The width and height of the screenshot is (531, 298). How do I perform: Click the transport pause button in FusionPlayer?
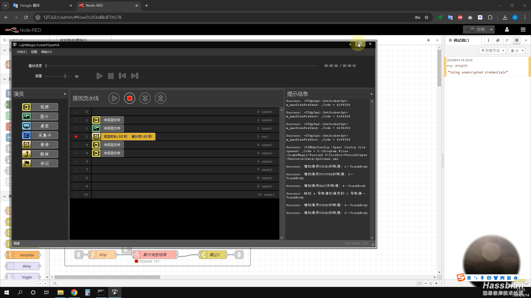[x=111, y=76]
